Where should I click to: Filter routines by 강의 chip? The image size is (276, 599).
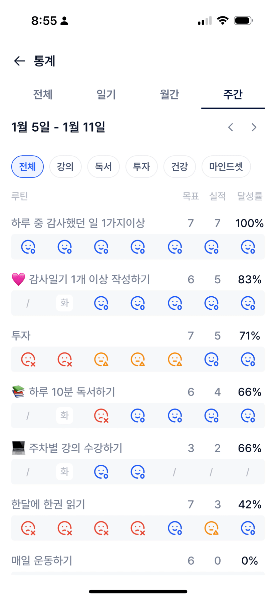[x=65, y=167]
